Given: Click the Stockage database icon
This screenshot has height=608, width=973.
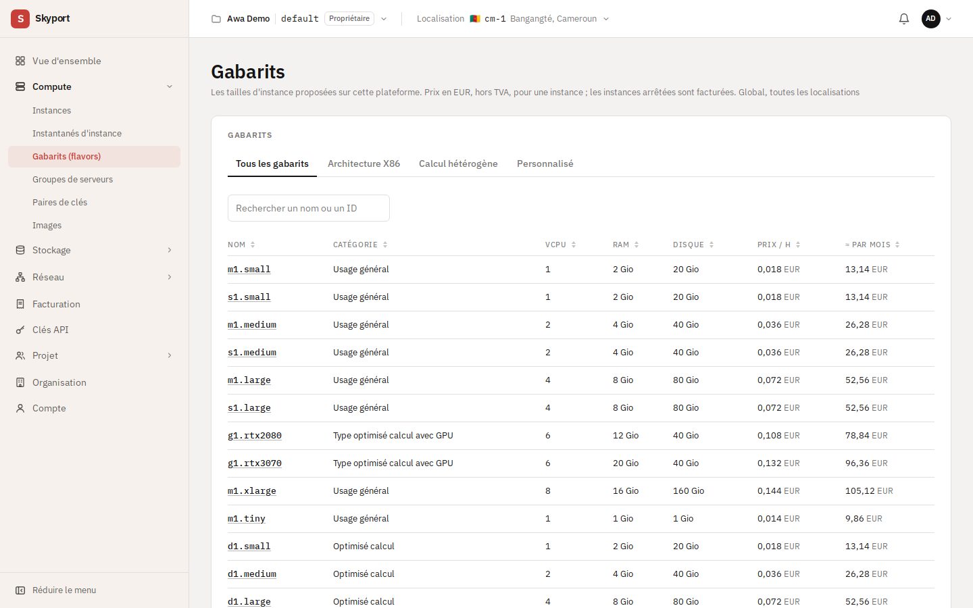Looking at the screenshot, I should tap(20, 250).
